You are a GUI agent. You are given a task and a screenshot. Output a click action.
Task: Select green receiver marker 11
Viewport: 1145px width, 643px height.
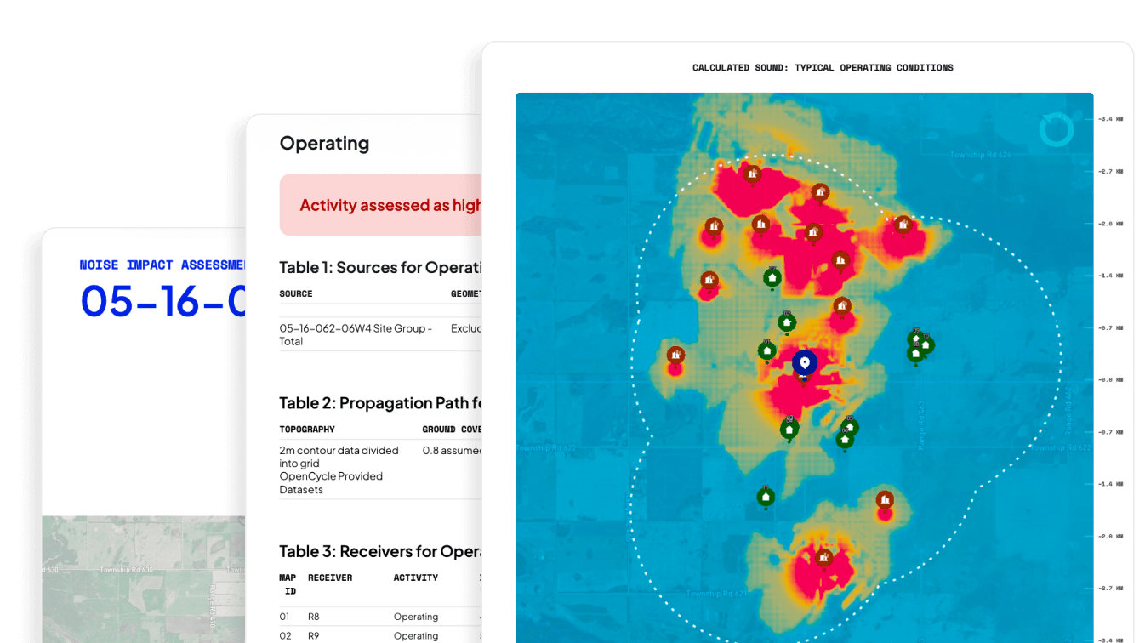click(766, 497)
